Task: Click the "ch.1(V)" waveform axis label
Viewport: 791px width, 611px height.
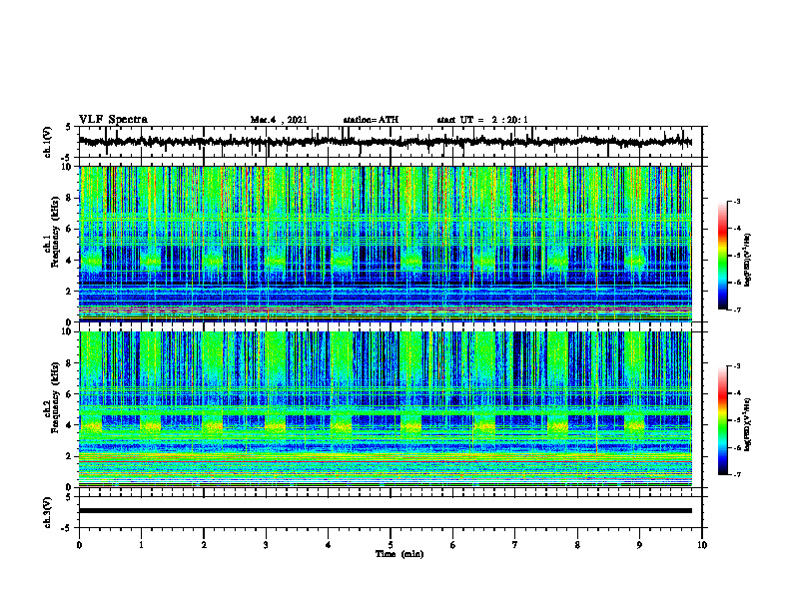Action: click(48, 142)
